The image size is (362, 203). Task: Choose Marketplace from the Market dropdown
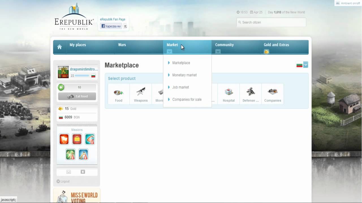(181, 63)
